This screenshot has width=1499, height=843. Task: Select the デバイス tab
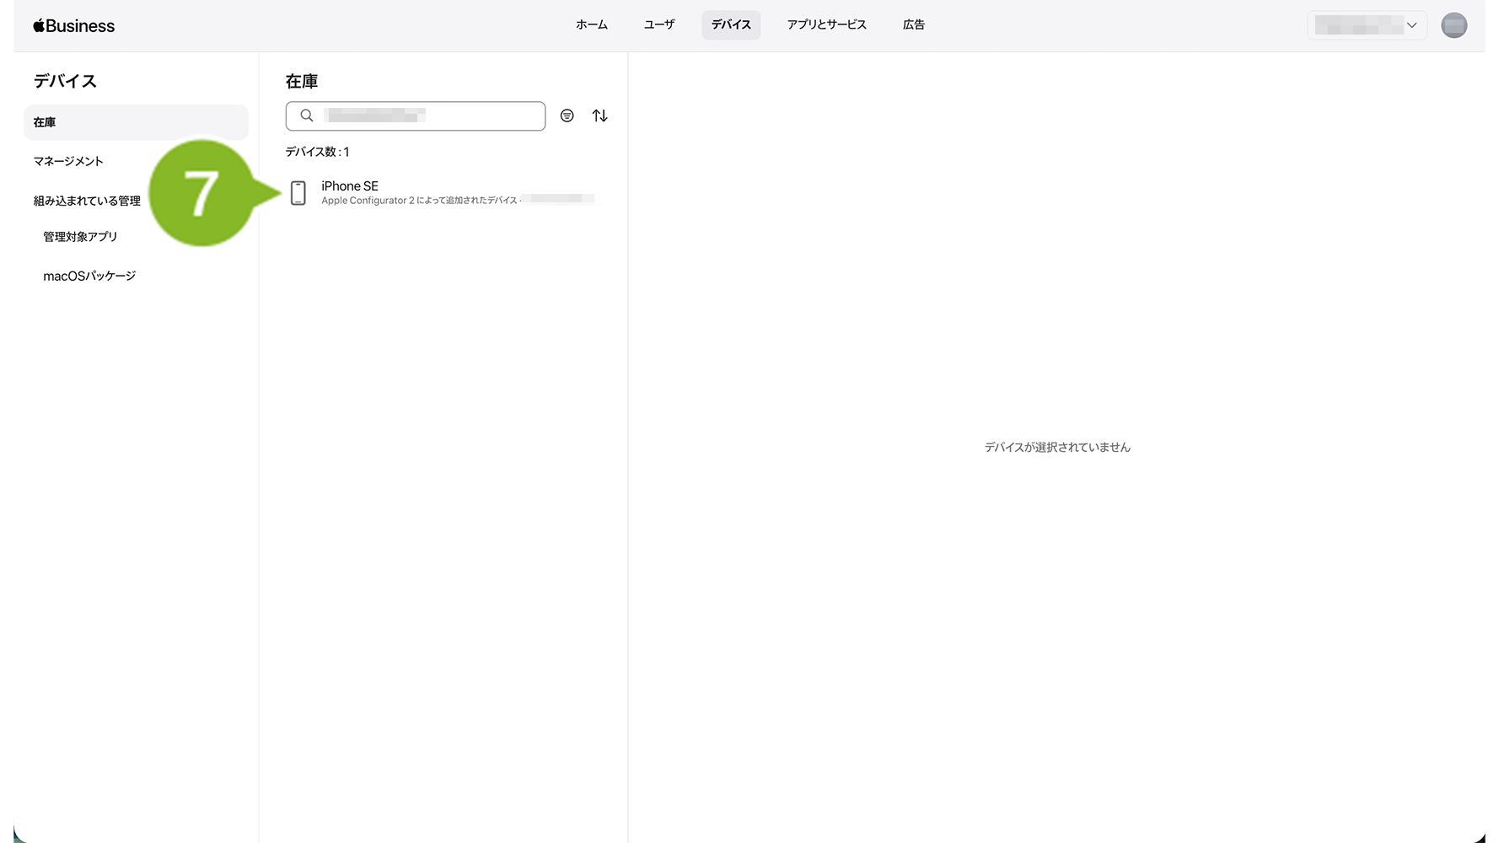pos(731,25)
